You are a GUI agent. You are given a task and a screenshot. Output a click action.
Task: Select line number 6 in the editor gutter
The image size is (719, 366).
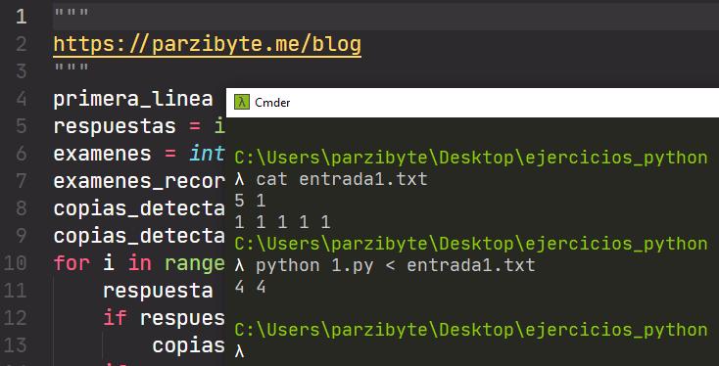point(22,154)
